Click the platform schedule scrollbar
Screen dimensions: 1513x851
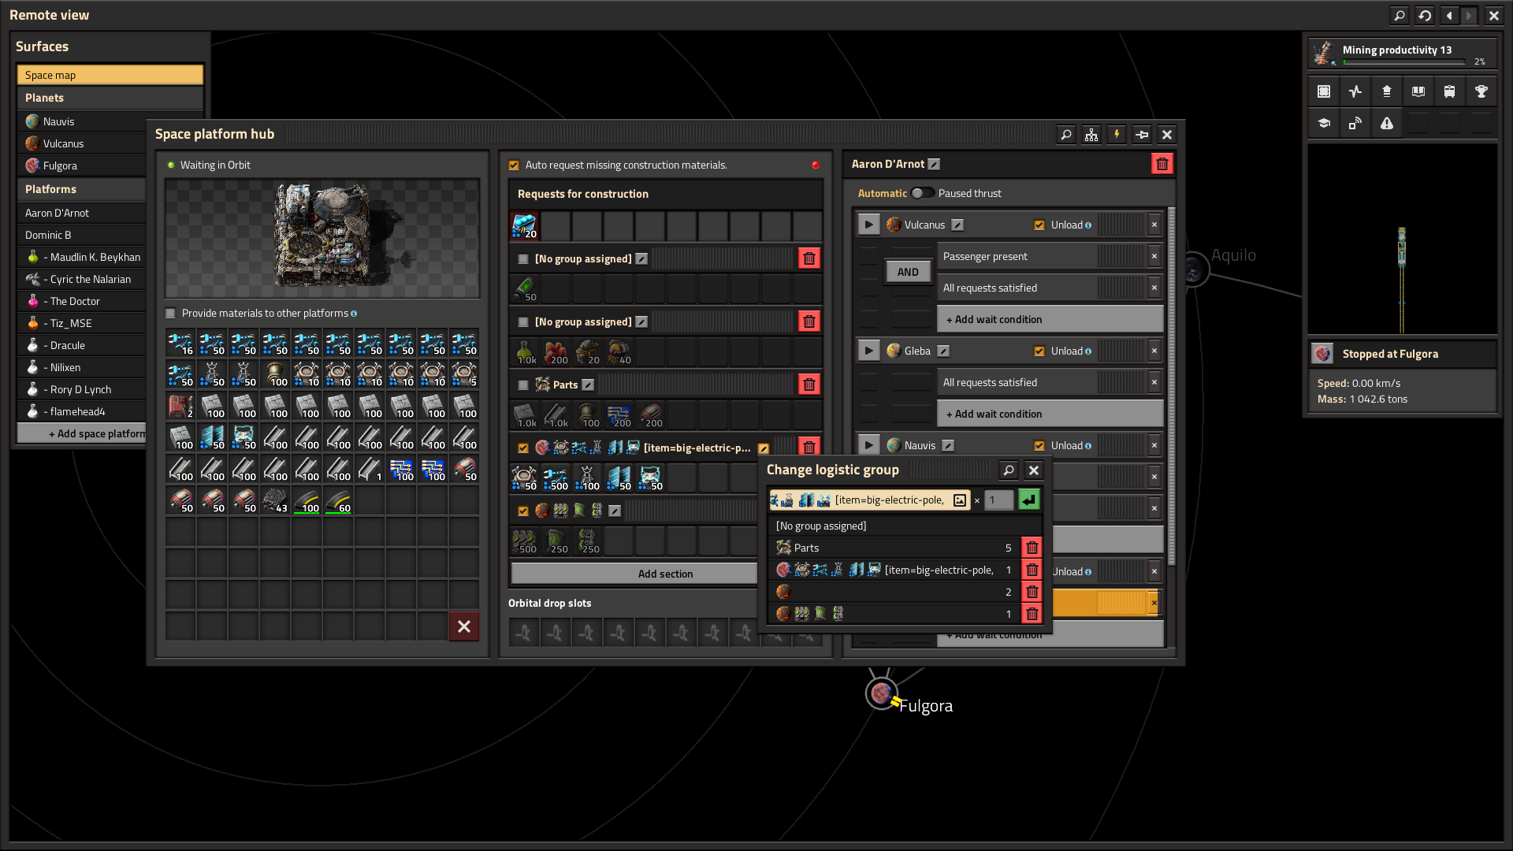(x=1172, y=386)
